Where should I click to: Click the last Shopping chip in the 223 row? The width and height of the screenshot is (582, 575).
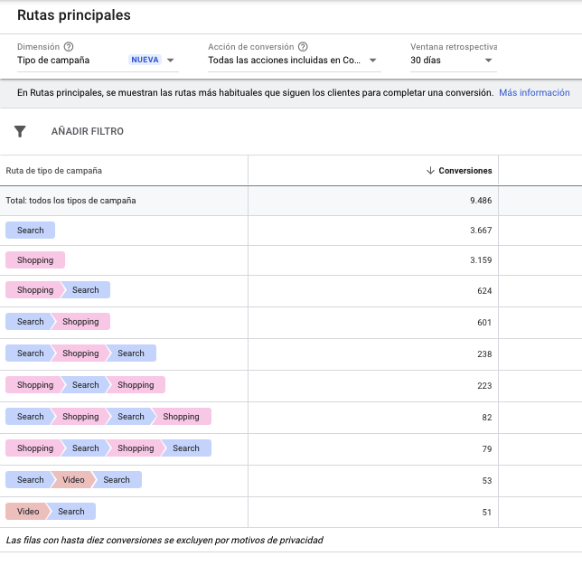pyautogui.click(x=136, y=385)
